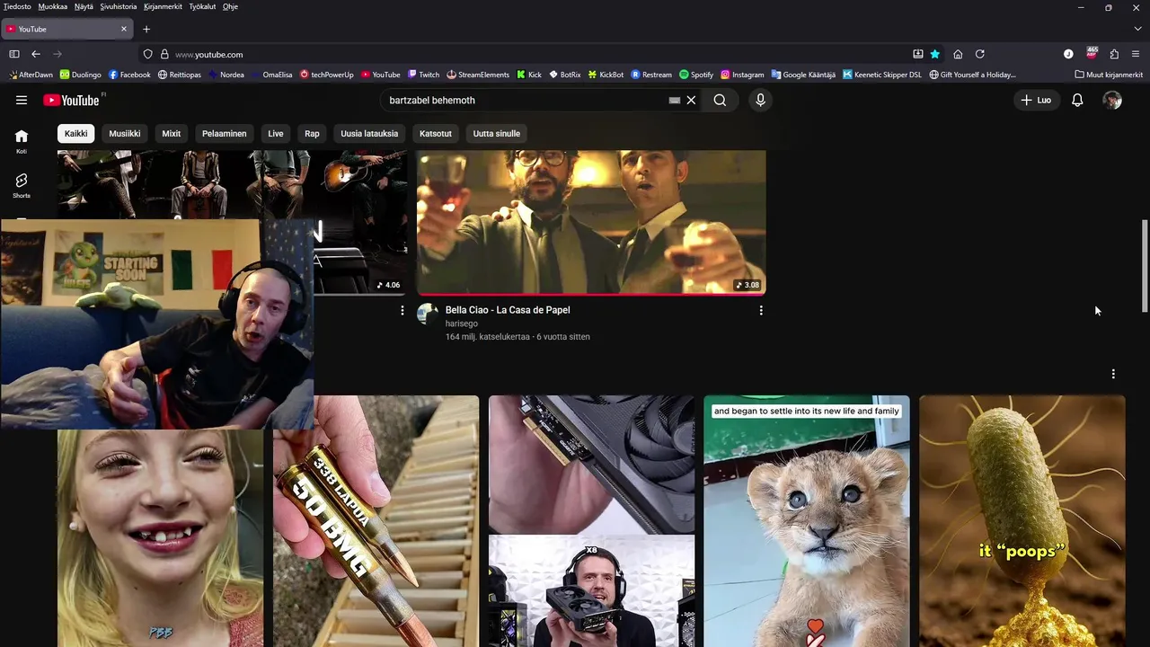Open a new browser tab with the plus
Image resolution: width=1150 pixels, height=647 pixels.
tap(146, 29)
